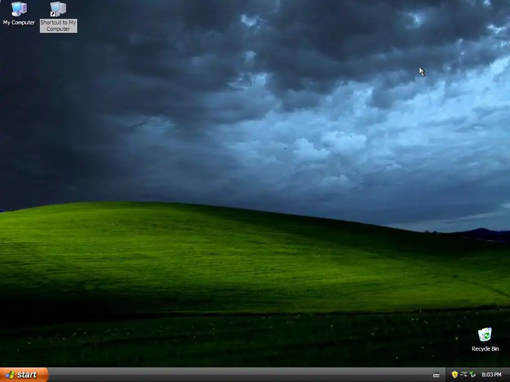Click the 'Recycle Bin' text label
Image resolution: width=510 pixels, height=382 pixels.
click(x=485, y=349)
